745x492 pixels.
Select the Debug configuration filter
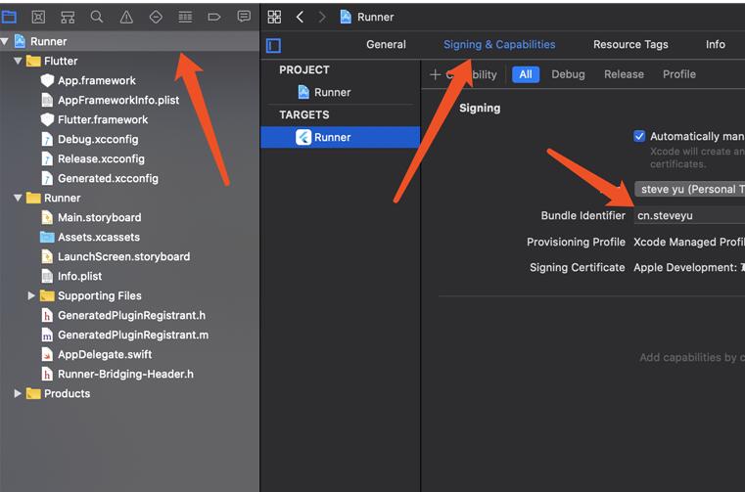[568, 74]
